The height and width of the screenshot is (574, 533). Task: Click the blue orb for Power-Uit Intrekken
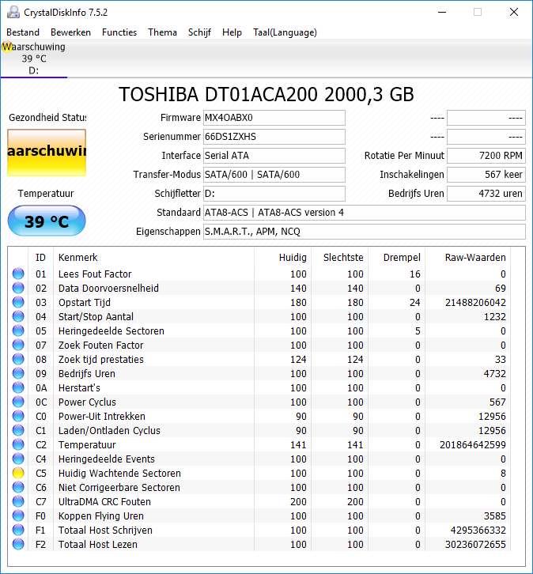18,416
